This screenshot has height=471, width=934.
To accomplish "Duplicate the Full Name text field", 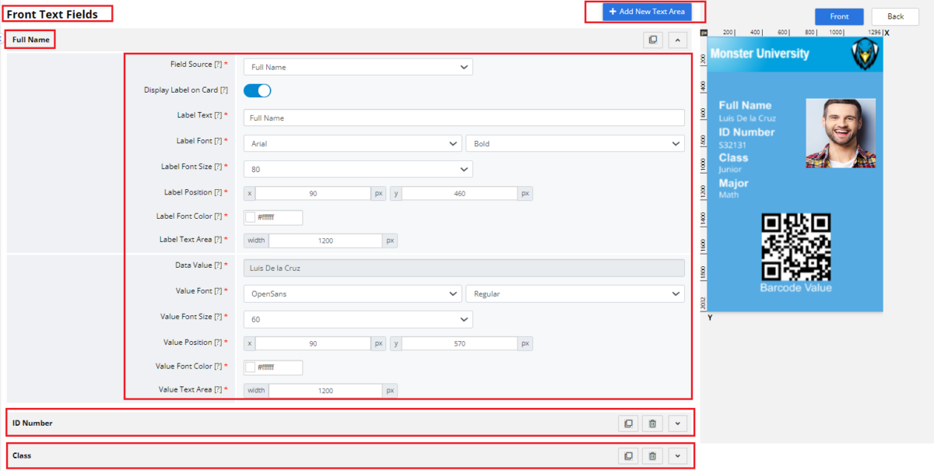I will pyautogui.click(x=652, y=40).
